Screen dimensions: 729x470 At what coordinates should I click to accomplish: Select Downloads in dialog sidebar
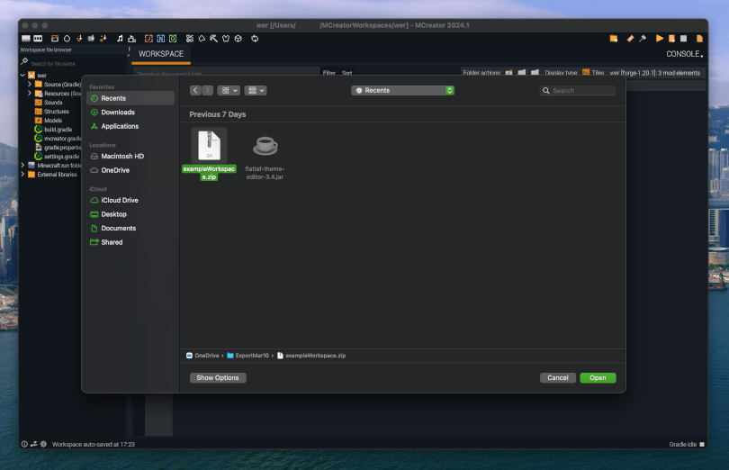pos(130,113)
